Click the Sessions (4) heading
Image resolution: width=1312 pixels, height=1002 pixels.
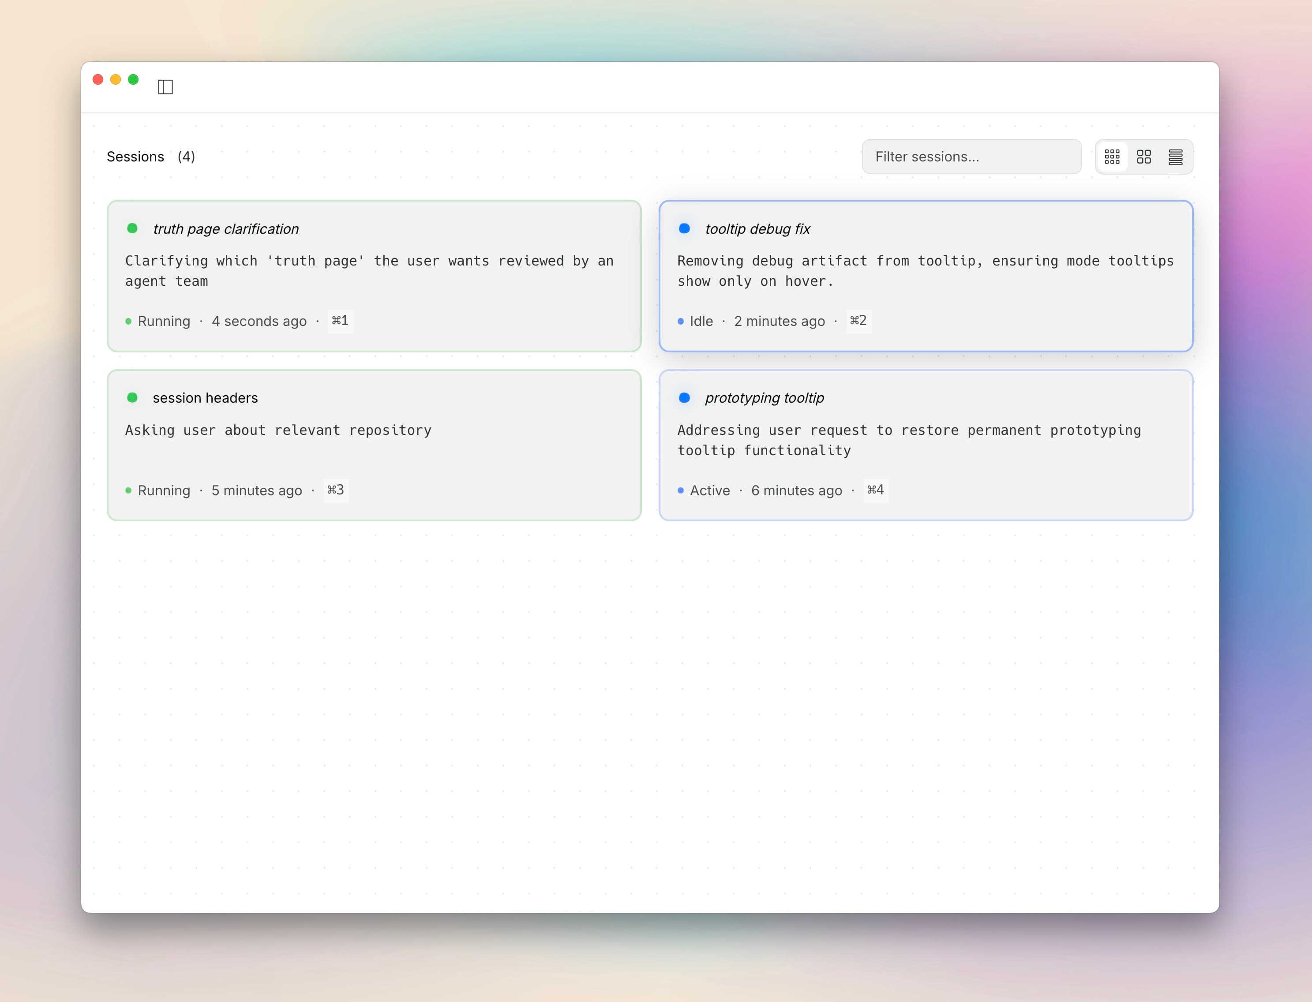151,156
